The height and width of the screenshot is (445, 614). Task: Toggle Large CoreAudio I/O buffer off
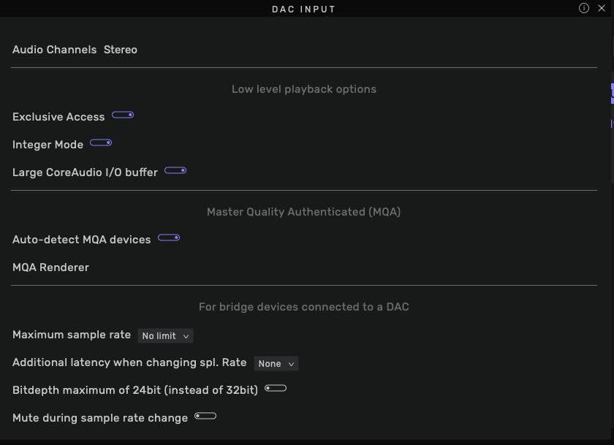click(175, 171)
